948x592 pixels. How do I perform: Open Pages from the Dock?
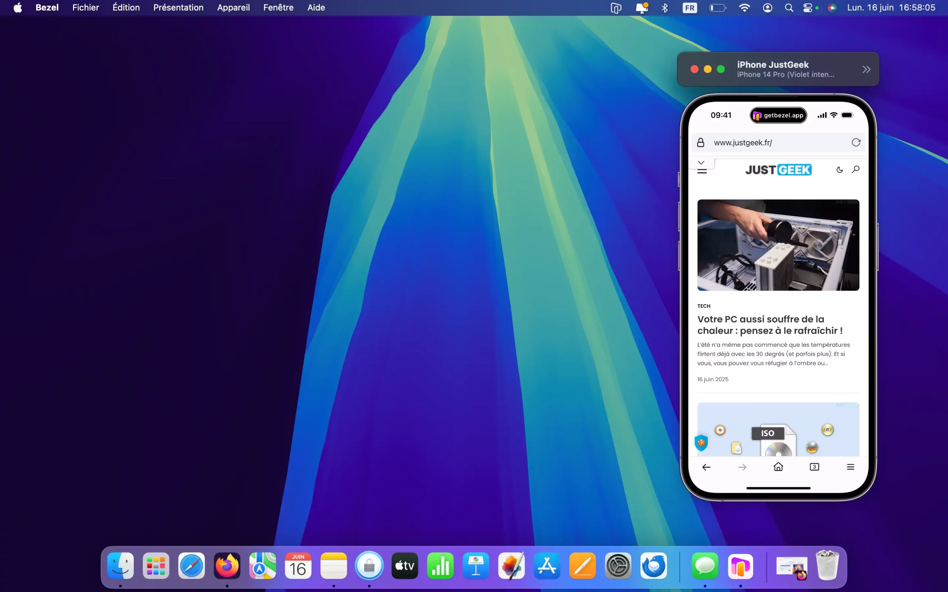583,566
